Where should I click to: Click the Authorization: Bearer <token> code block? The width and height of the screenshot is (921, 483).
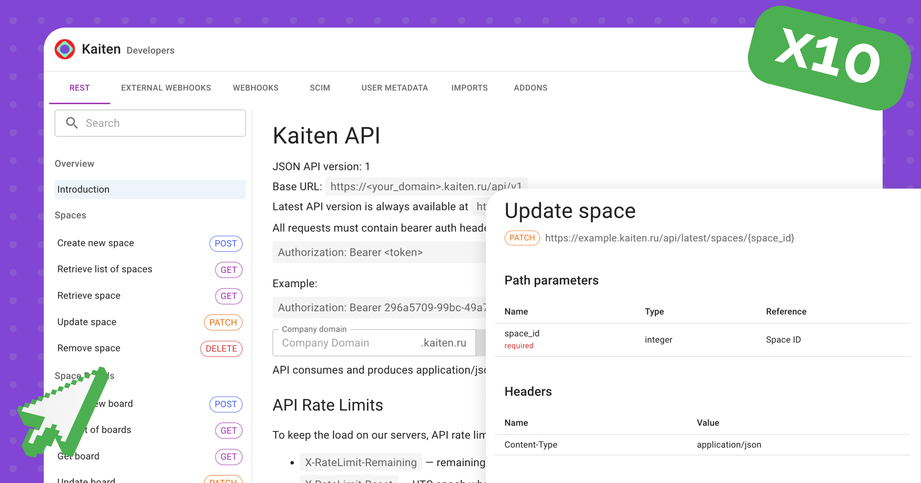click(379, 252)
